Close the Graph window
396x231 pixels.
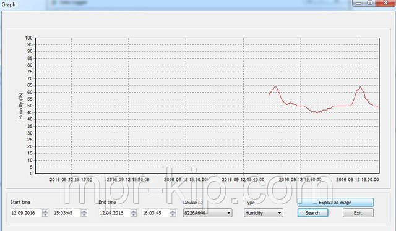(385, 3)
